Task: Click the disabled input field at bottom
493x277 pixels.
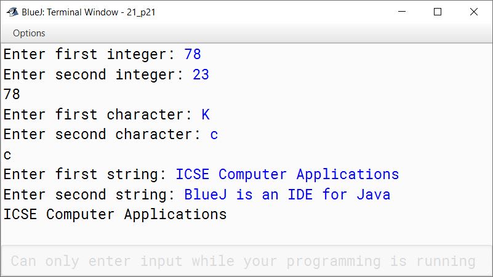Action: click(246, 261)
